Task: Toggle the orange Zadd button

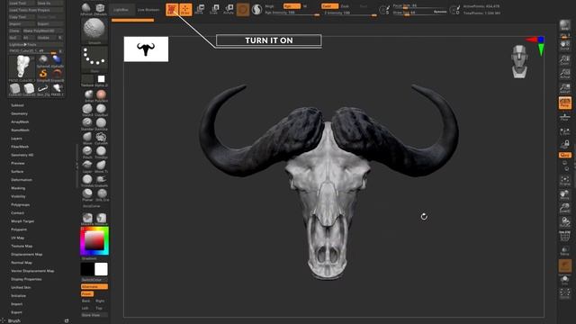Action: (x=329, y=6)
